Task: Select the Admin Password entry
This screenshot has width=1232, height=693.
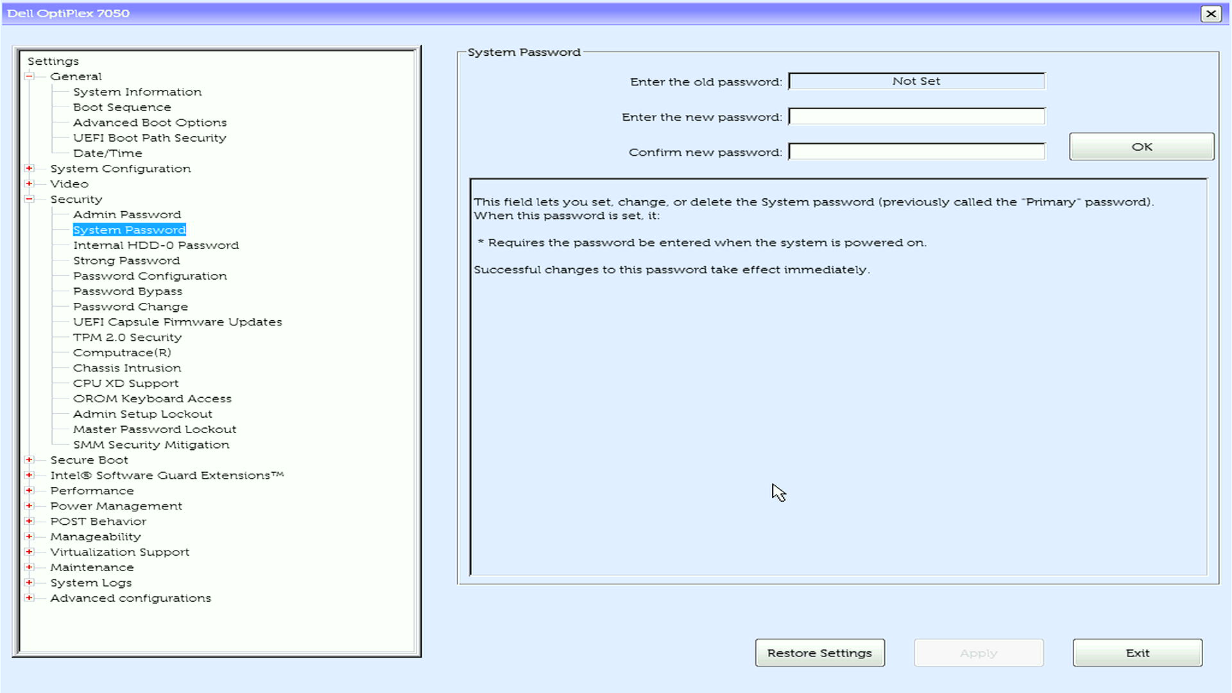Action: (126, 214)
